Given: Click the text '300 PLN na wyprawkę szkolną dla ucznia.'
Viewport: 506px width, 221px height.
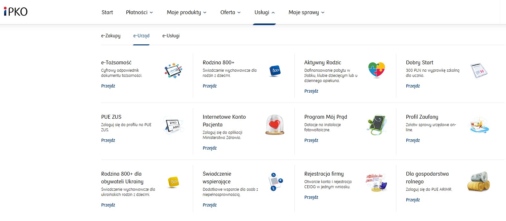Looking at the screenshot, I should 432,73.
